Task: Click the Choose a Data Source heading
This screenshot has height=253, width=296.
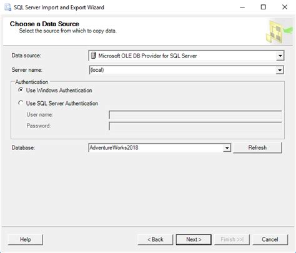Action: [x=44, y=24]
